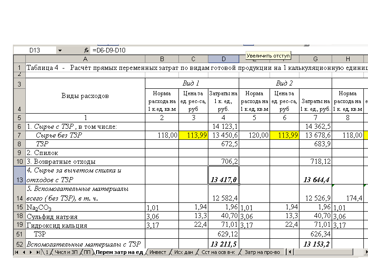The width and height of the screenshot is (368, 276).
Task: Go to previous sheet tab arrow
Action: click(24, 252)
